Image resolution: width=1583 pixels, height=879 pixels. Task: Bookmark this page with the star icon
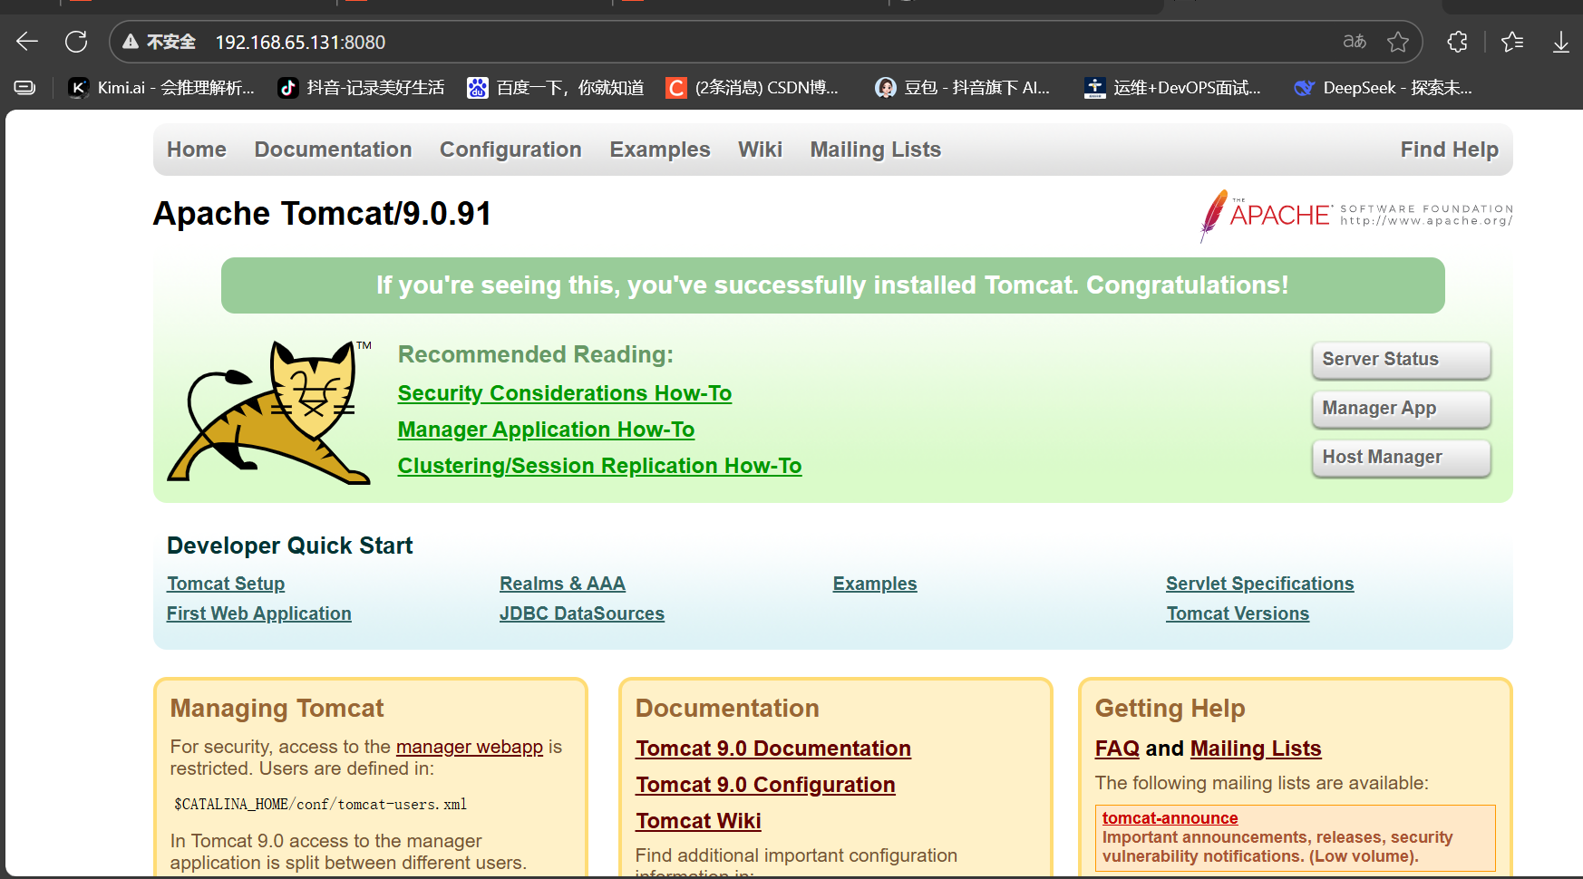coord(1398,42)
